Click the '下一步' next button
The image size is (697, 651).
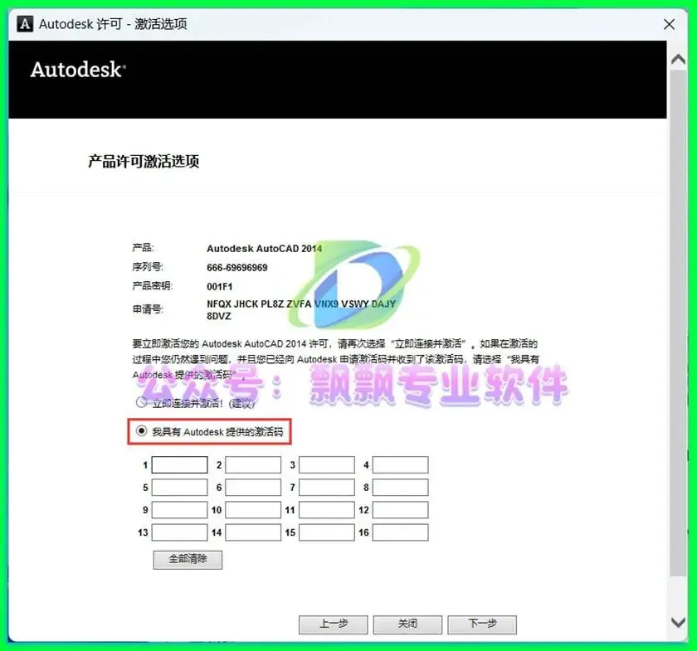482,624
